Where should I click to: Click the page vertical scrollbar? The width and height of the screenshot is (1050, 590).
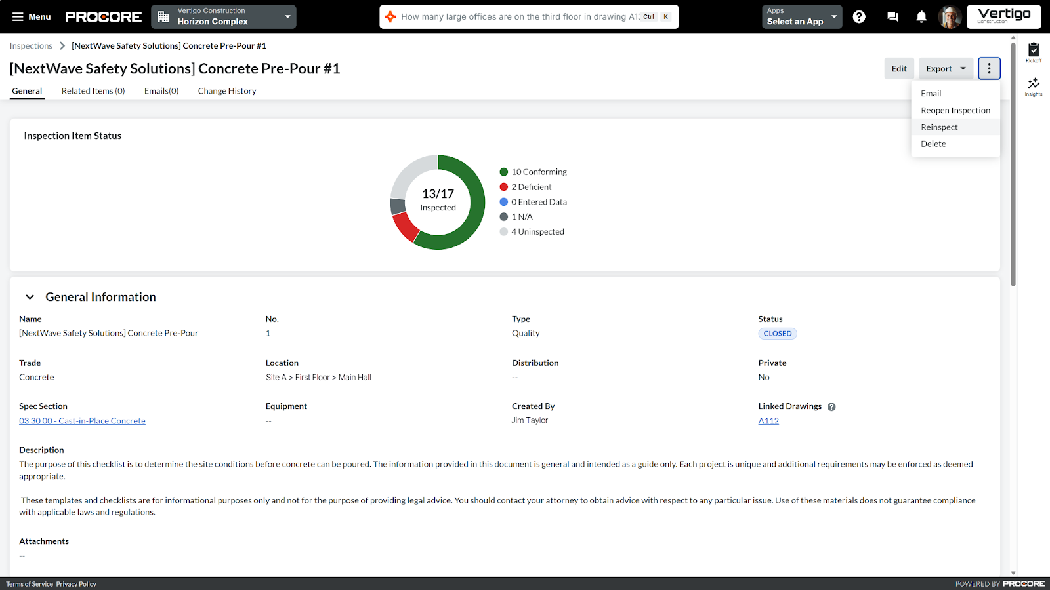click(x=1013, y=164)
